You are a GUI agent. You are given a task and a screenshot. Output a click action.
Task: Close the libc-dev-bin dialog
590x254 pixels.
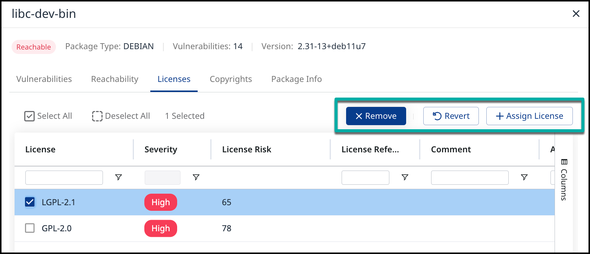[576, 14]
